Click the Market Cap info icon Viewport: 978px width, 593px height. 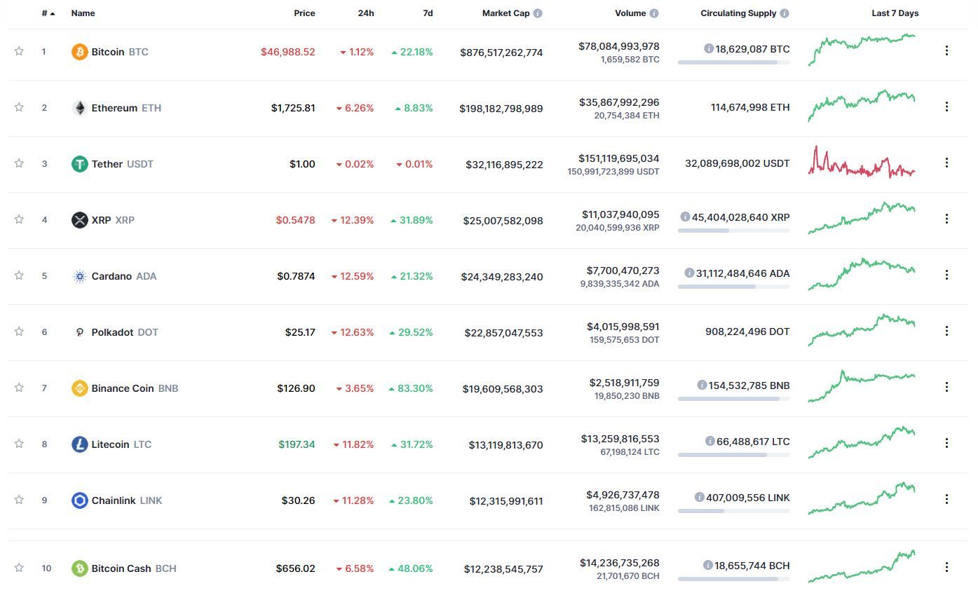pos(538,13)
